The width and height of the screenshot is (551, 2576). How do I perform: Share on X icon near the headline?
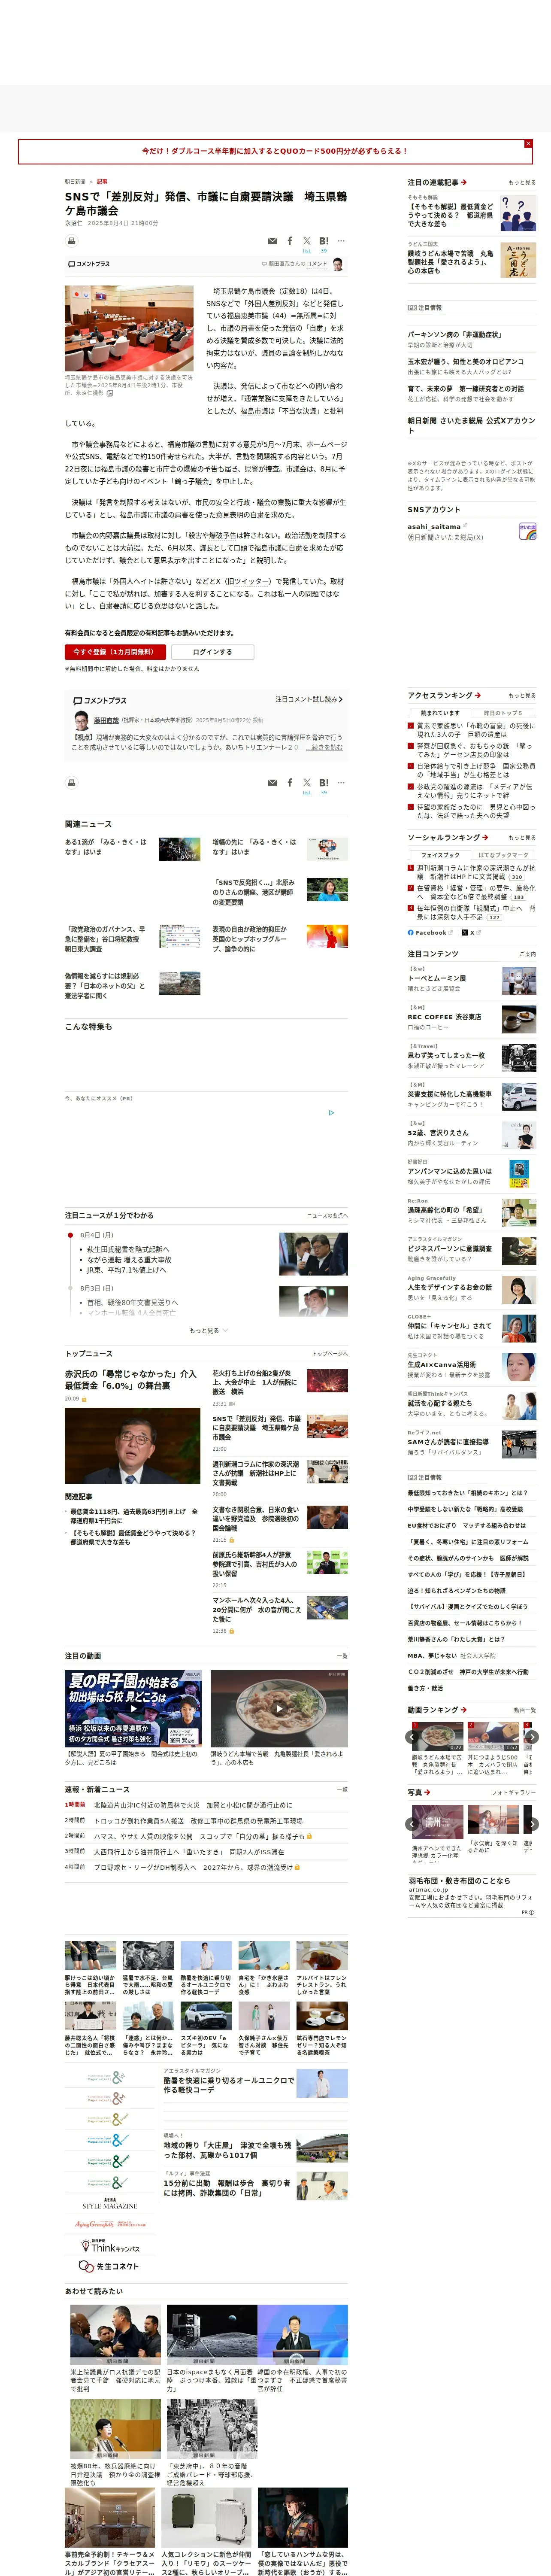pyautogui.click(x=307, y=241)
